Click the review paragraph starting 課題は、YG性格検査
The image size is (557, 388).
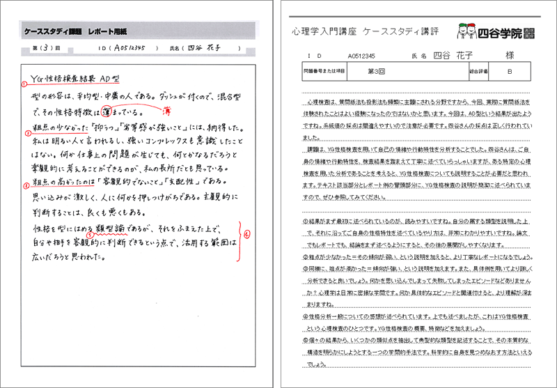click(x=417, y=173)
